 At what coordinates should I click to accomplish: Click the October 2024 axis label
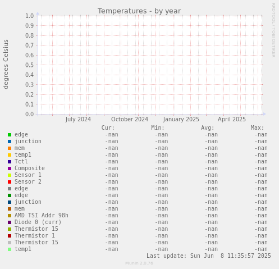coord(130,119)
